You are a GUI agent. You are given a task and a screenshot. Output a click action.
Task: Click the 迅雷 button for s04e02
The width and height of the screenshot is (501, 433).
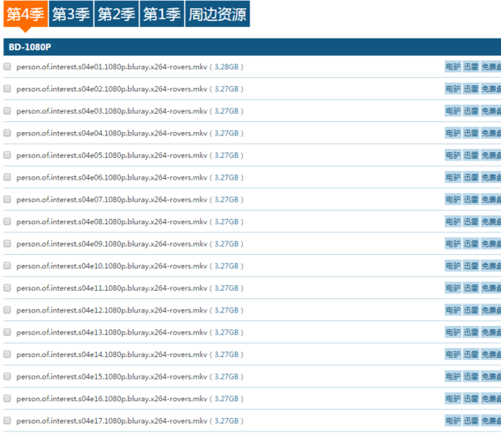471,89
